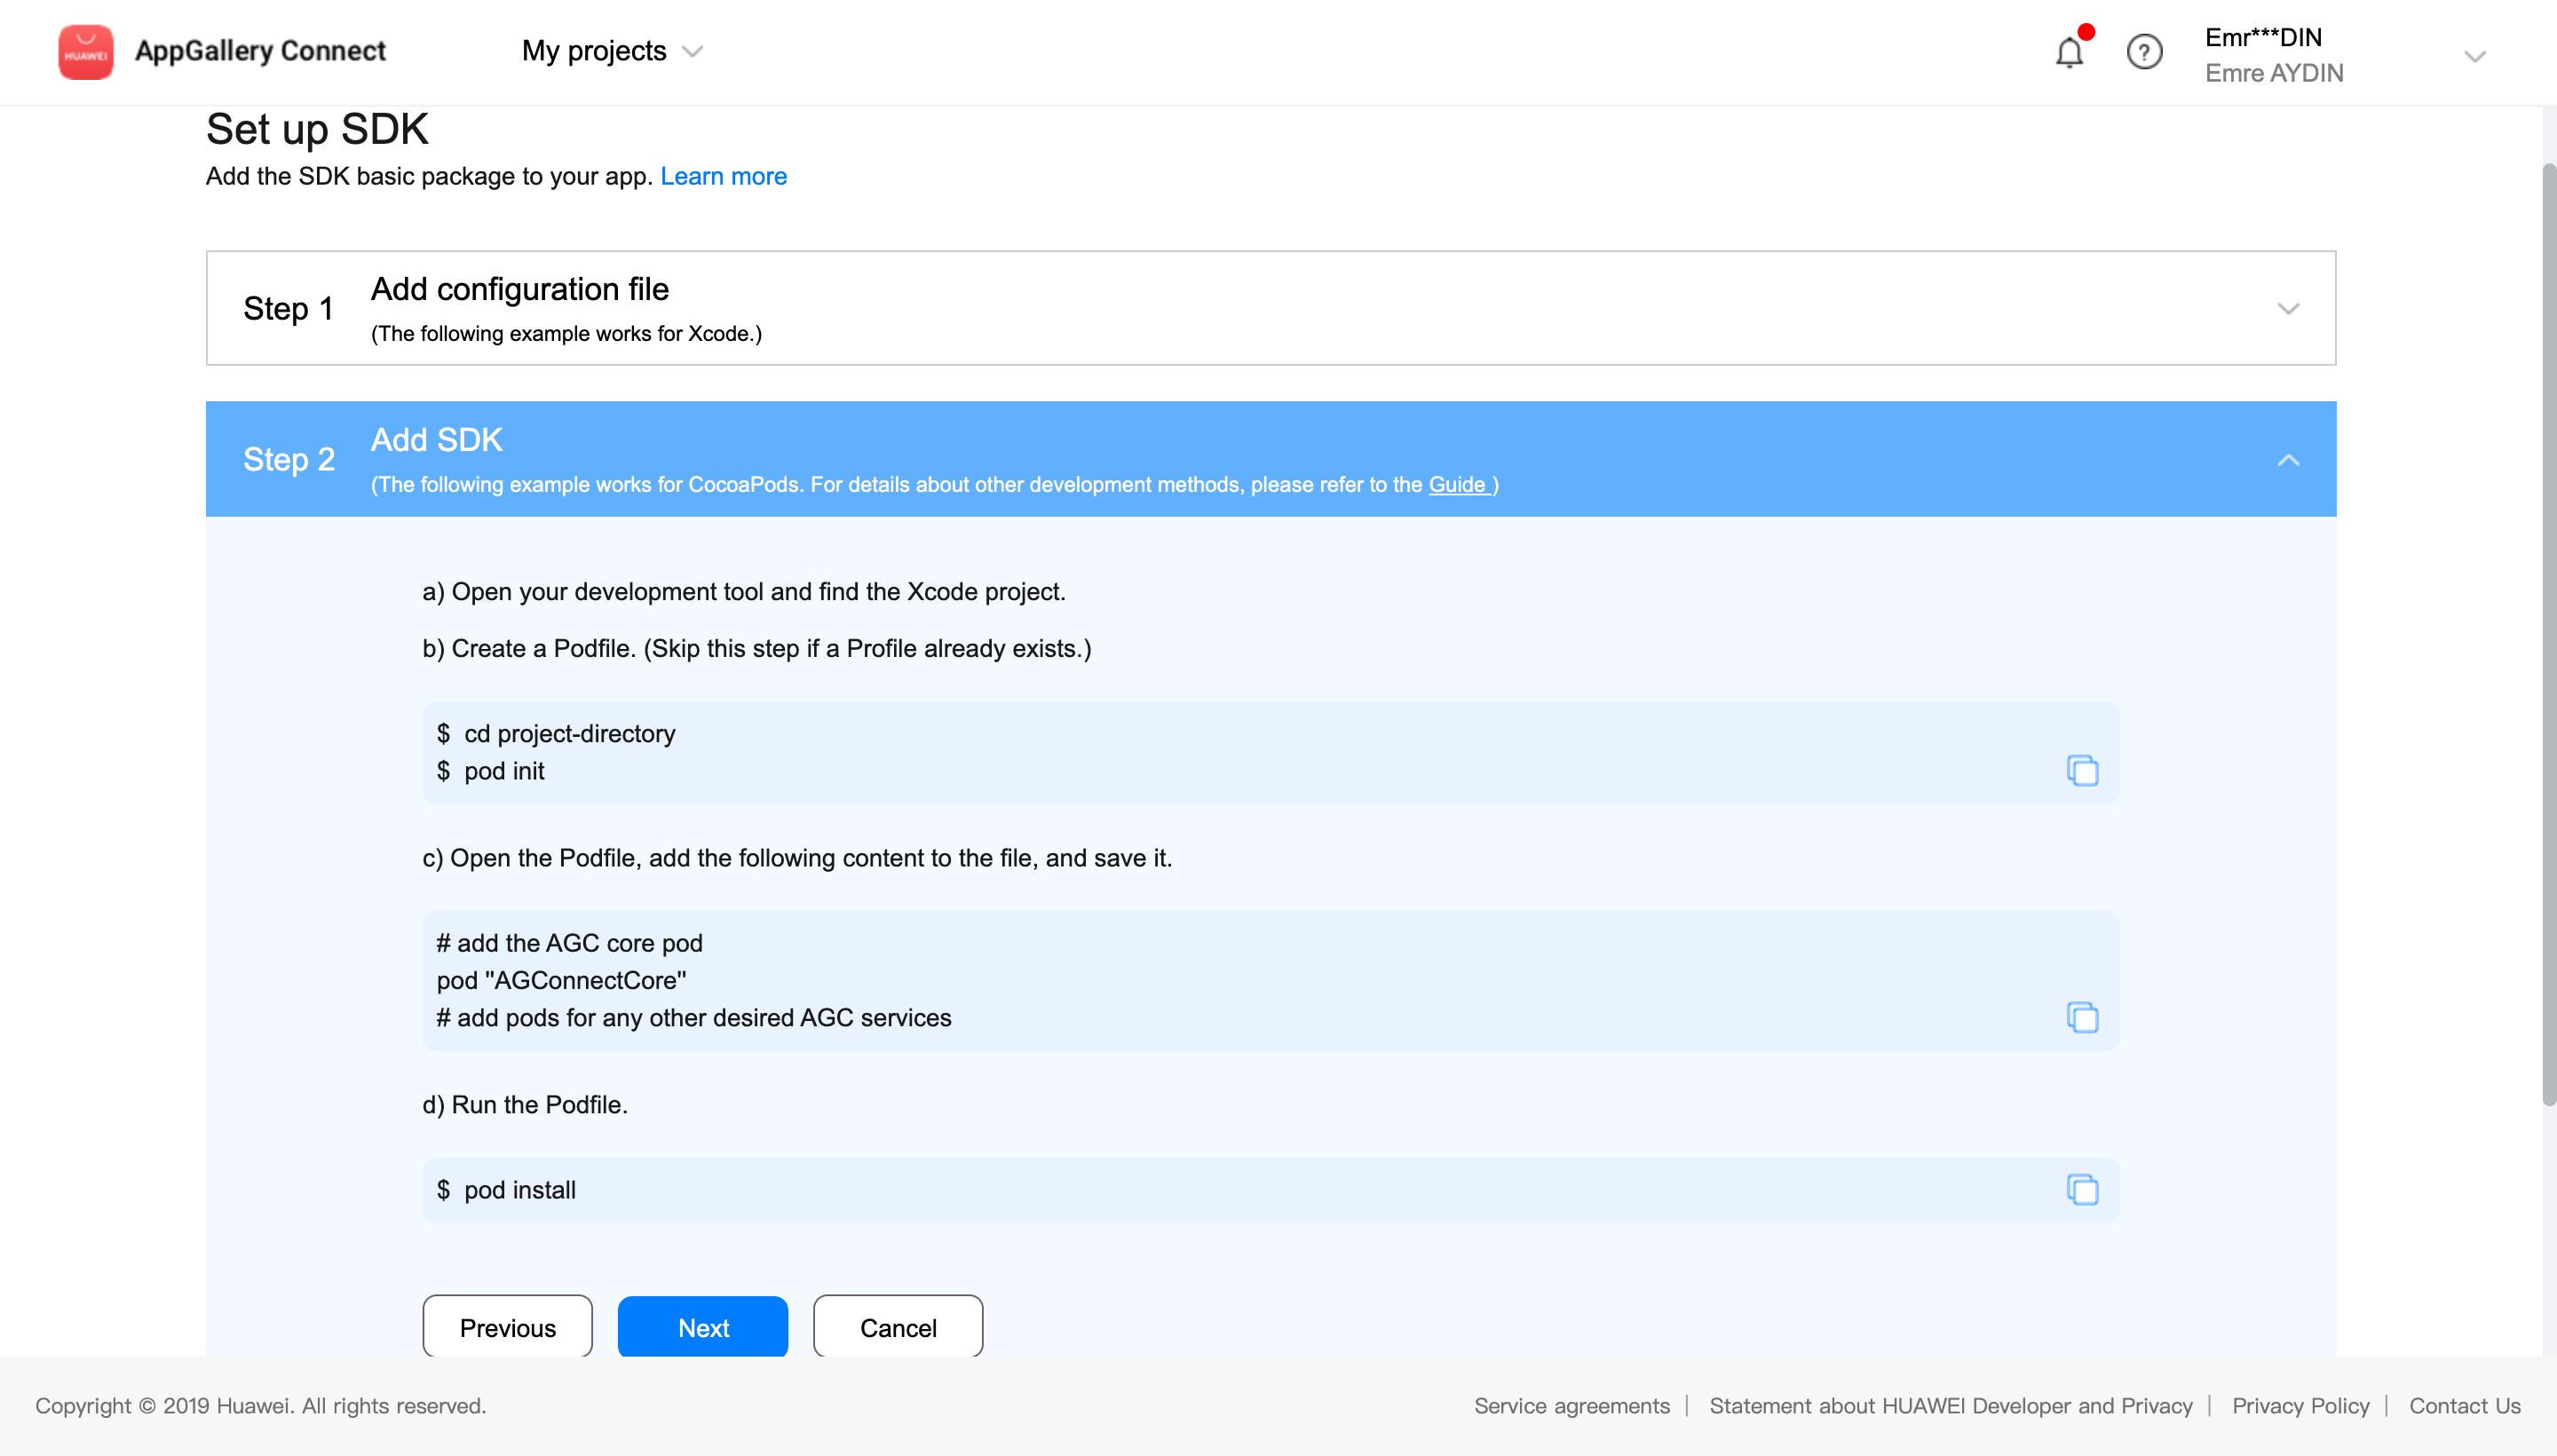Image resolution: width=2557 pixels, height=1456 pixels.
Task: Open the notifications bell icon
Action: point(2068,52)
